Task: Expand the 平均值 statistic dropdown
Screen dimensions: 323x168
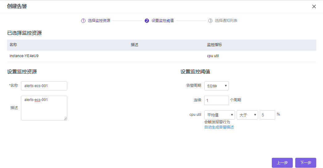Action: click(220, 115)
